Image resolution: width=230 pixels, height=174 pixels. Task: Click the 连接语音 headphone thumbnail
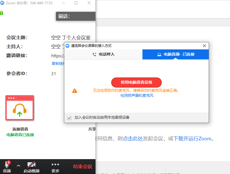pos(20,108)
